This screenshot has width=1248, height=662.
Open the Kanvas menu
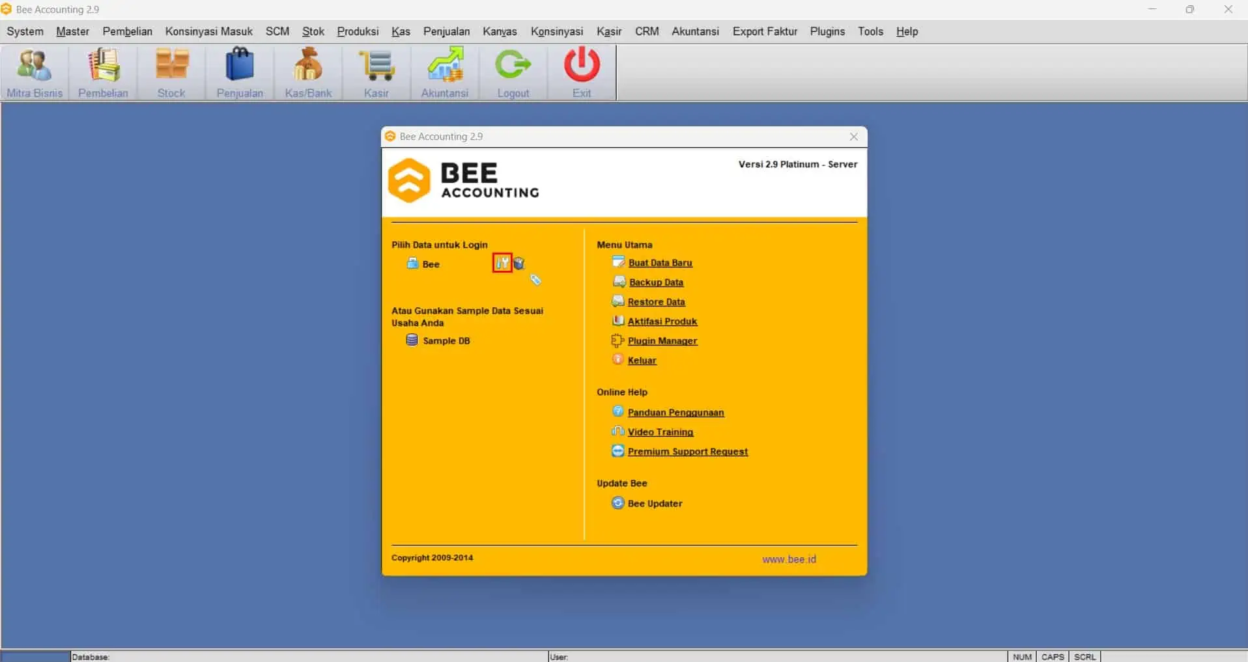[x=500, y=31]
